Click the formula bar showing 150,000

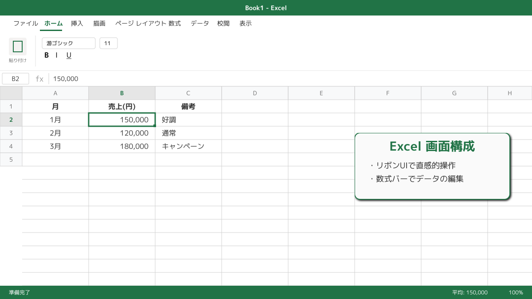click(x=290, y=79)
